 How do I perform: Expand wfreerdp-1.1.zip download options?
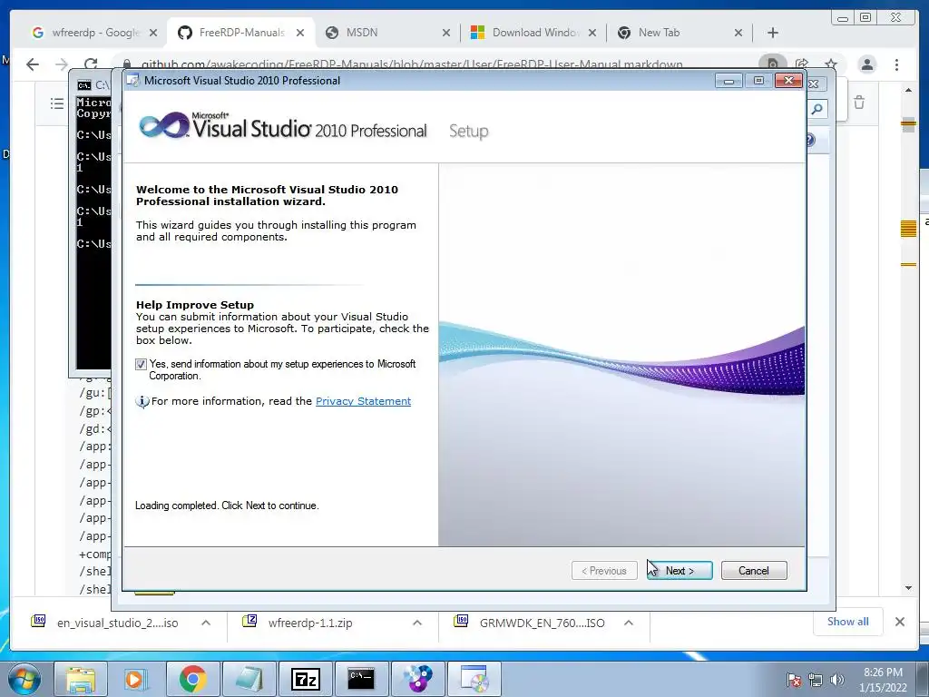[417, 623]
